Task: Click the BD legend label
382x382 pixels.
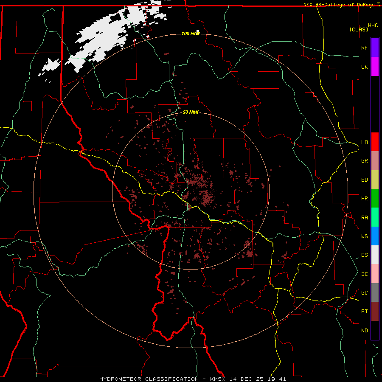Action: coord(364,180)
